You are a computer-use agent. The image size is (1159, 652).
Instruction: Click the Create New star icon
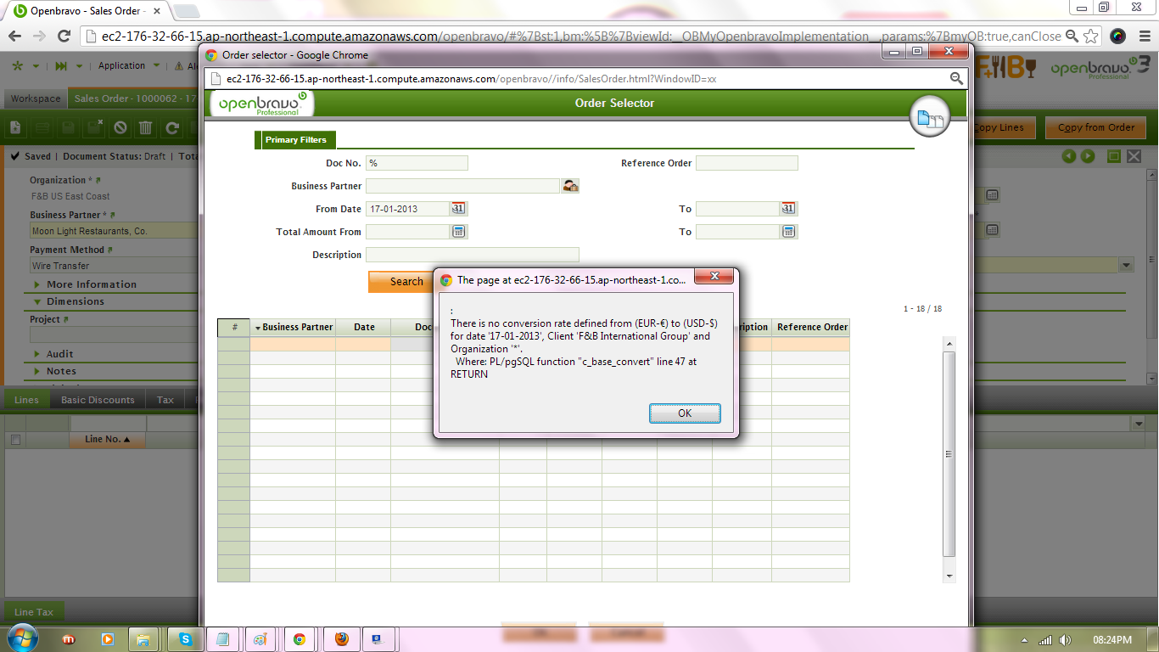18,65
